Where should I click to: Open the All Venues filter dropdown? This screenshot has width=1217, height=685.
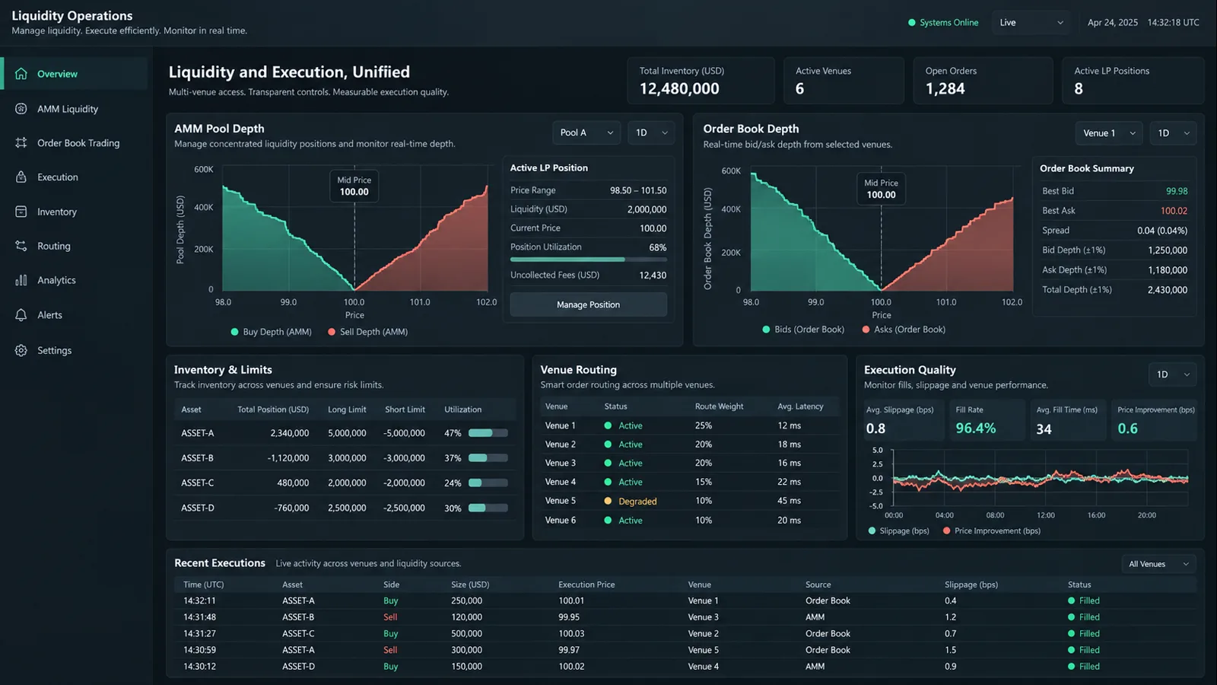pyautogui.click(x=1158, y=564)
